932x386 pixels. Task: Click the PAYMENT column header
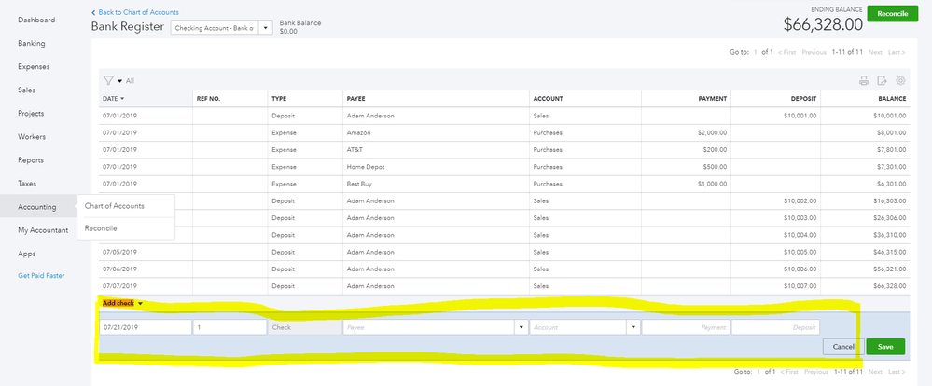pyautogui.click(x=713, y=99)
